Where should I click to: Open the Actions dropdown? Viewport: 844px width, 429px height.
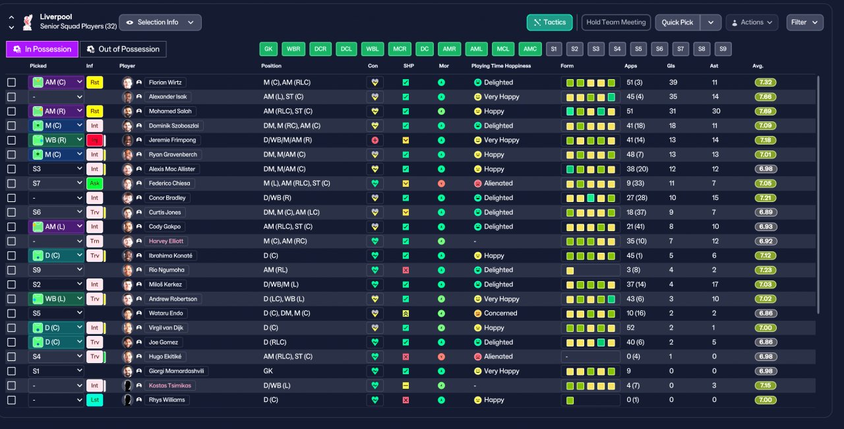point(752,22)
